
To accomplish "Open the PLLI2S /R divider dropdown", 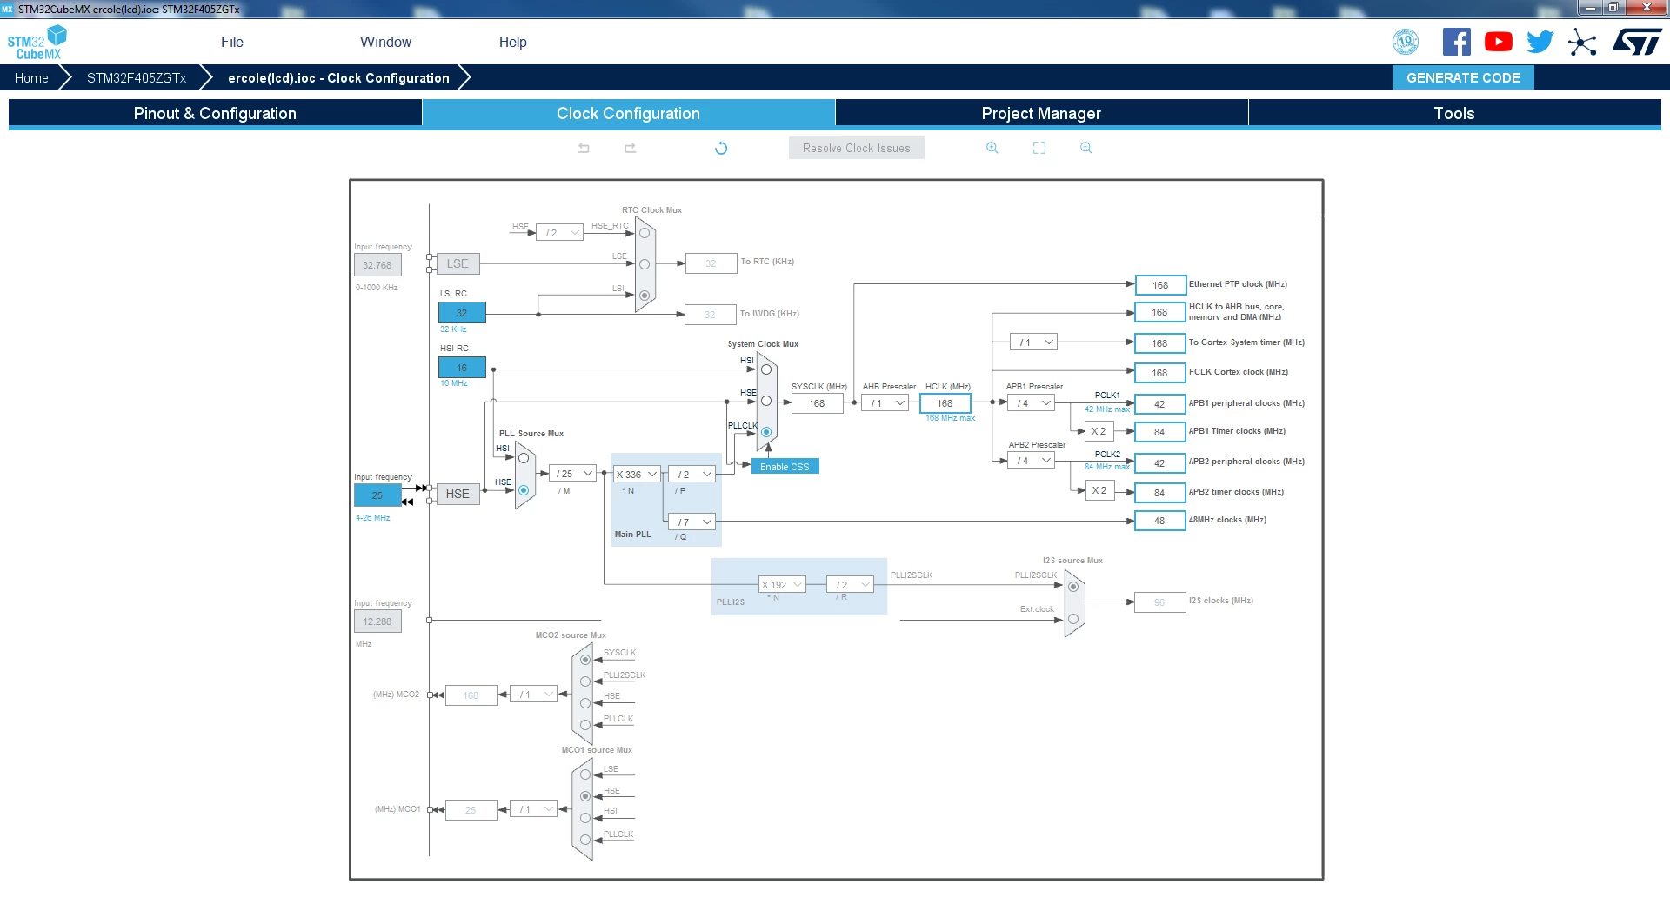I will (850, 585).
